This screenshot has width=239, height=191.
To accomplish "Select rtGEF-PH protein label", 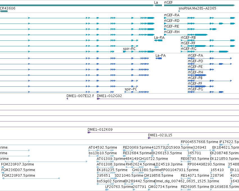I will (195, 72).
